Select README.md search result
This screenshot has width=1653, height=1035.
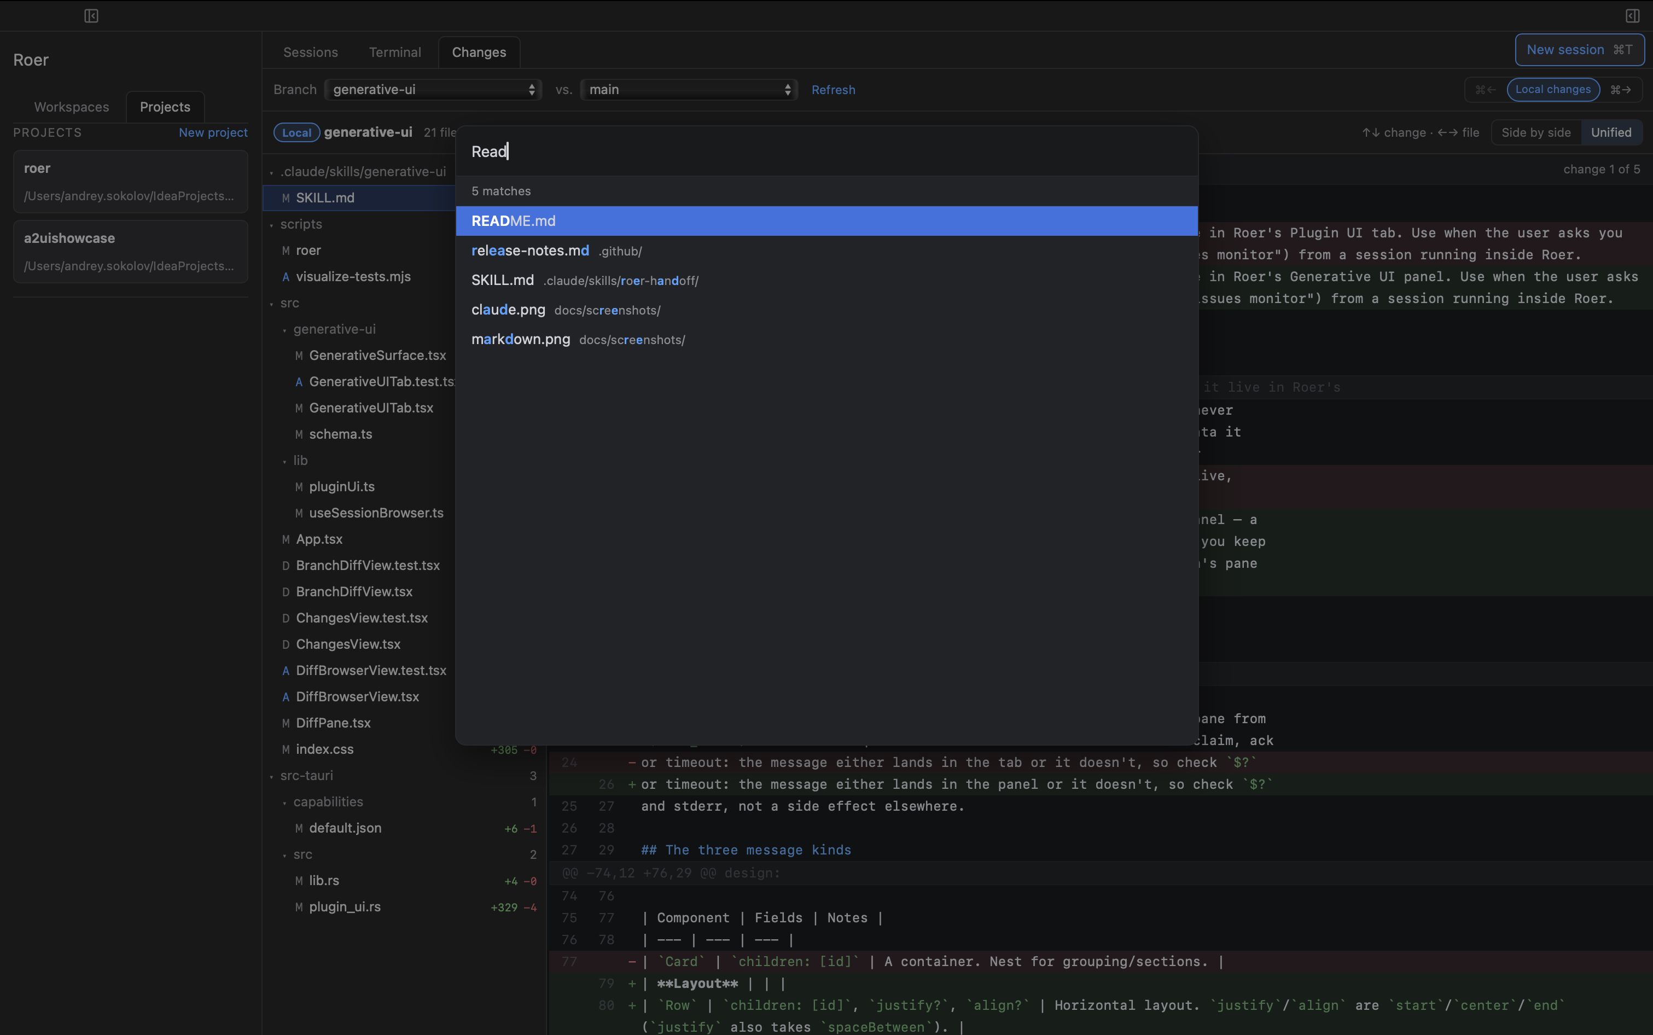point(827,221)
